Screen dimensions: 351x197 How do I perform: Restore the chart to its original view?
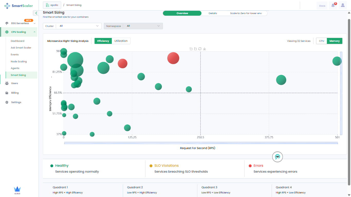tap(200, 49)
